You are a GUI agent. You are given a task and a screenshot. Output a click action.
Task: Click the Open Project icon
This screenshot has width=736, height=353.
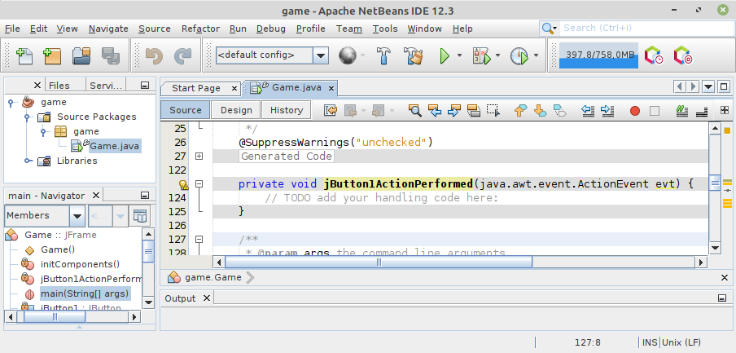(81, 56)
